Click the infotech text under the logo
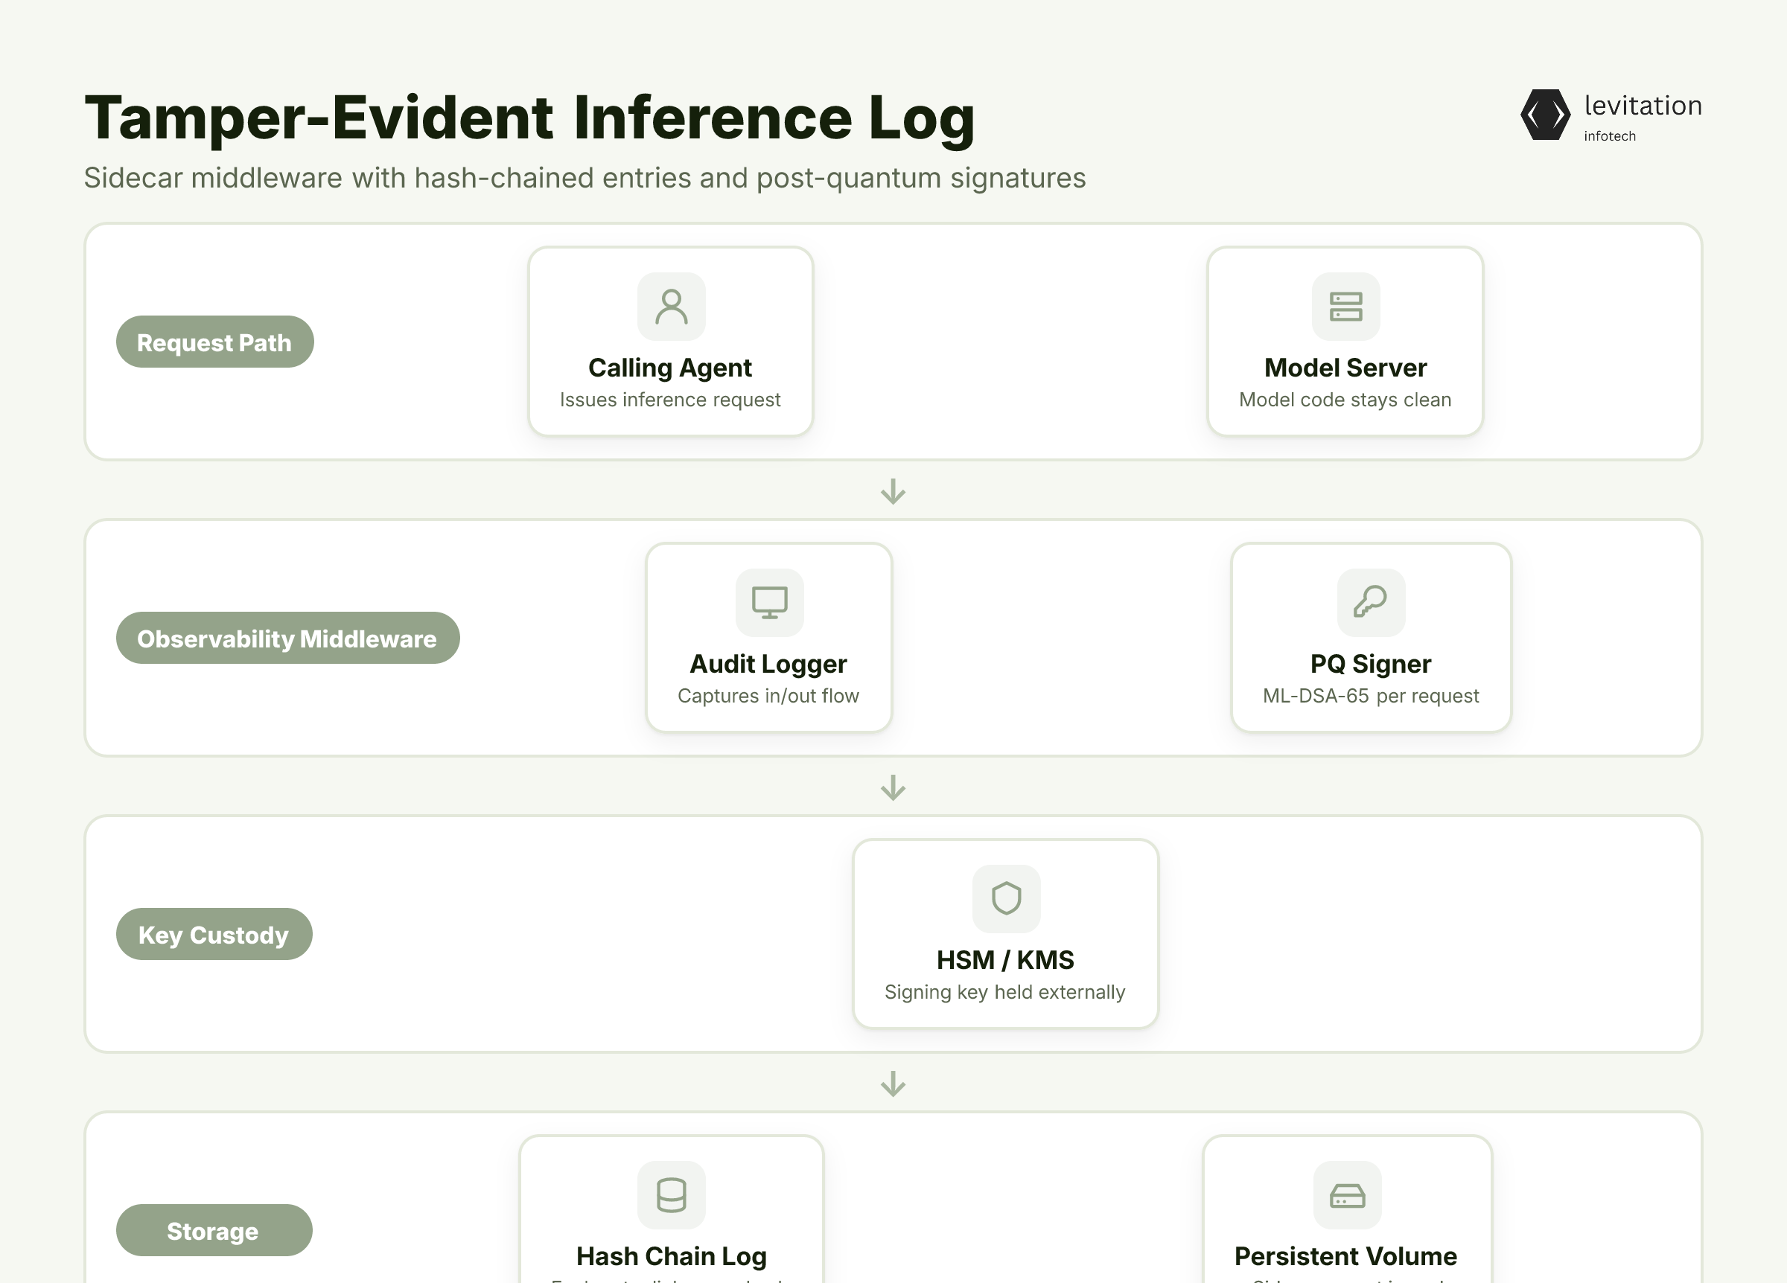The height and width of the screenshot is (1283, 1787). point(1610,136)
